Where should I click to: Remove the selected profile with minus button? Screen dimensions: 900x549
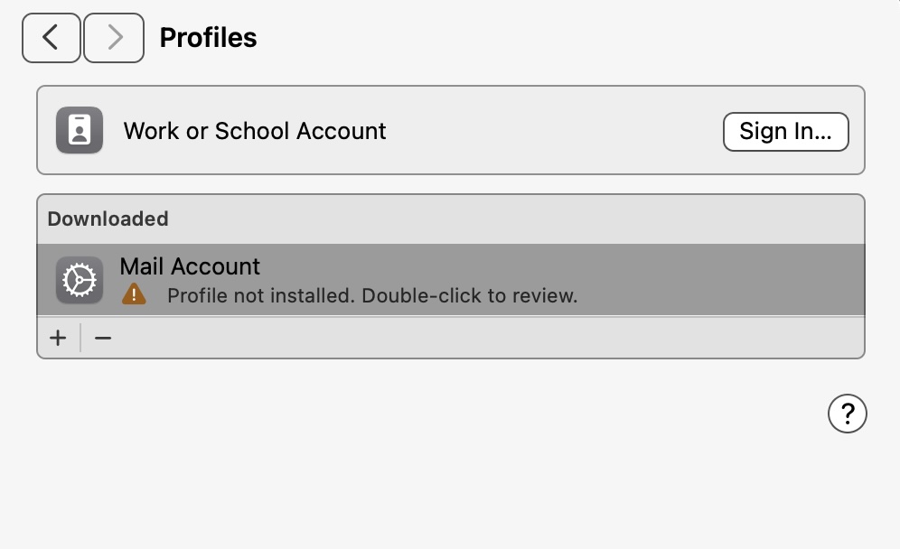pos(103,338)
